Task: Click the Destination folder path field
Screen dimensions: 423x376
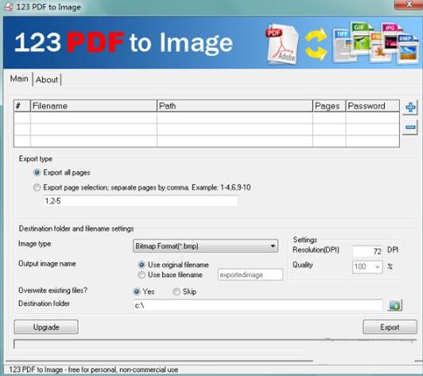Action: (x=258, y=305)
